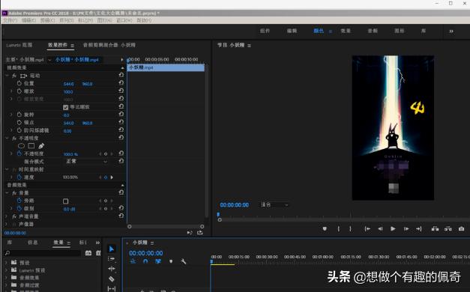470x292 pixels.
Task: Step back one frame in Program monitor
Action: click(x=380, y=229)
